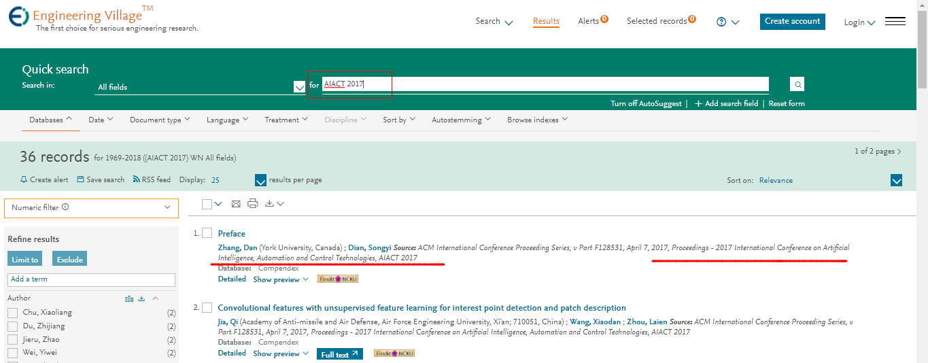The image size is (928, 363).
Task: Open the Sort by options
Action: [399, 120]
